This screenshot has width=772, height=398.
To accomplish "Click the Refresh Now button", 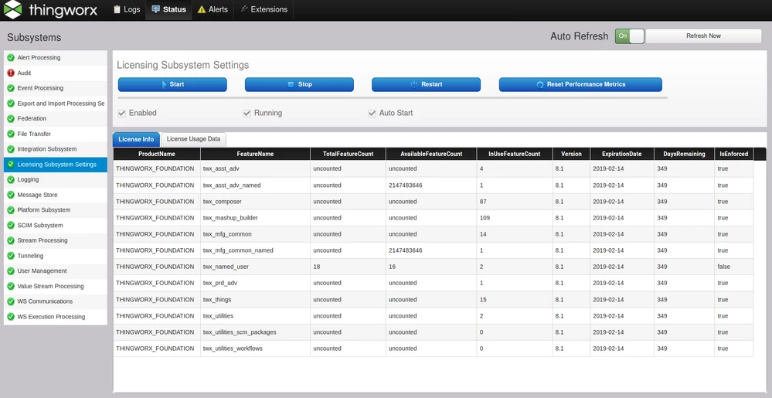I will click(703, 36).
